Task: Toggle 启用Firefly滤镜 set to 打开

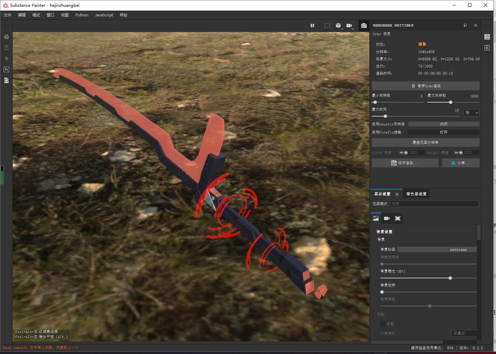Action: pos(444,132)
